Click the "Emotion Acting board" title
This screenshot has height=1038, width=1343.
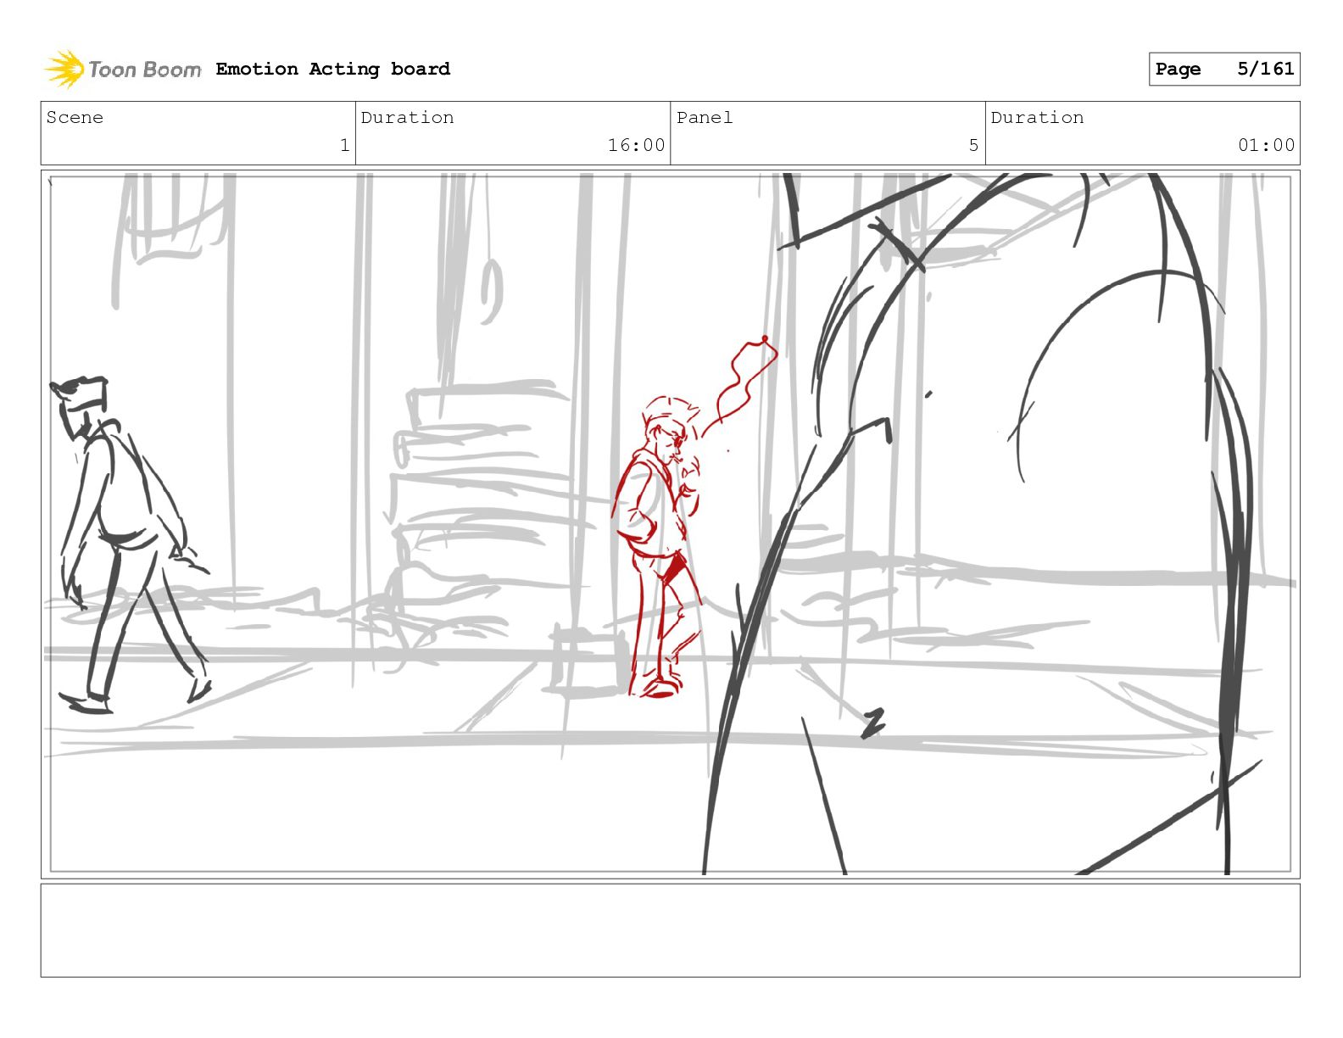(332, 69)
